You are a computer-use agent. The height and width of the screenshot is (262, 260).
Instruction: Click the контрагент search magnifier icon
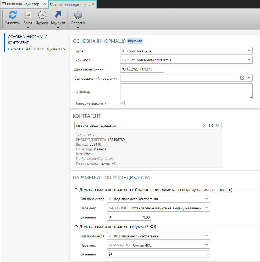coord(218,126)
